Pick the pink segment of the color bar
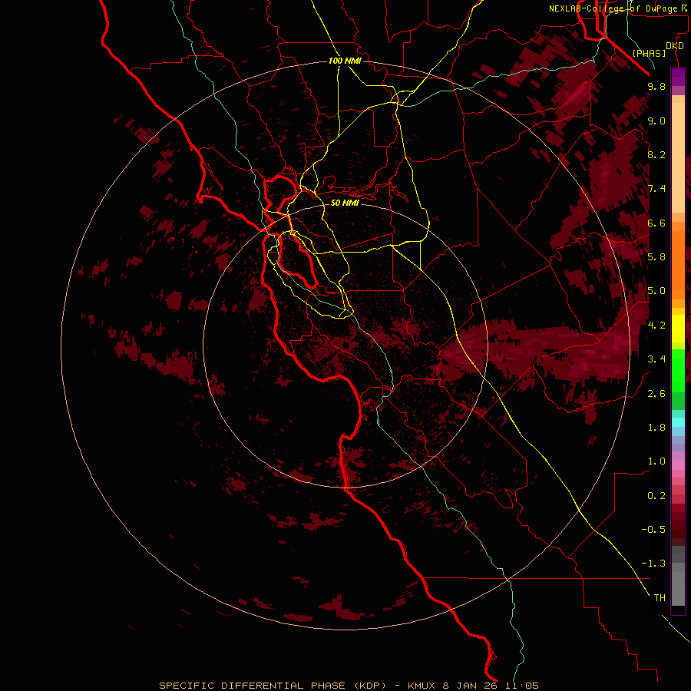Viewport: 691px width, 691px height. [x=678, y=465]
